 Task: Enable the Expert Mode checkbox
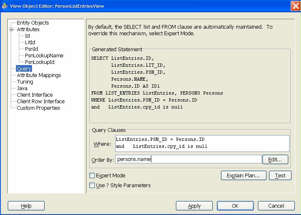coord(92,175)
